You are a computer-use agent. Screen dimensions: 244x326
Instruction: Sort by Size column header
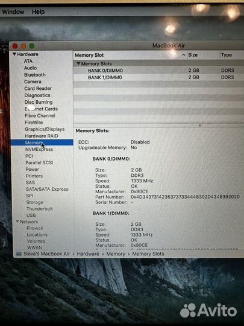click(x=193, y=55)
